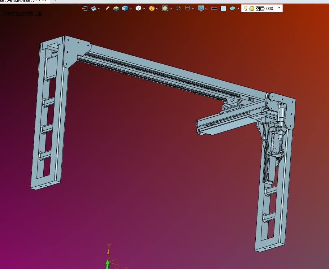Image resolution: width=329 pixels, height=269 pixels.
Task: Expand the dropdown beside the orange faceted icon
Action: pos(157,9)
